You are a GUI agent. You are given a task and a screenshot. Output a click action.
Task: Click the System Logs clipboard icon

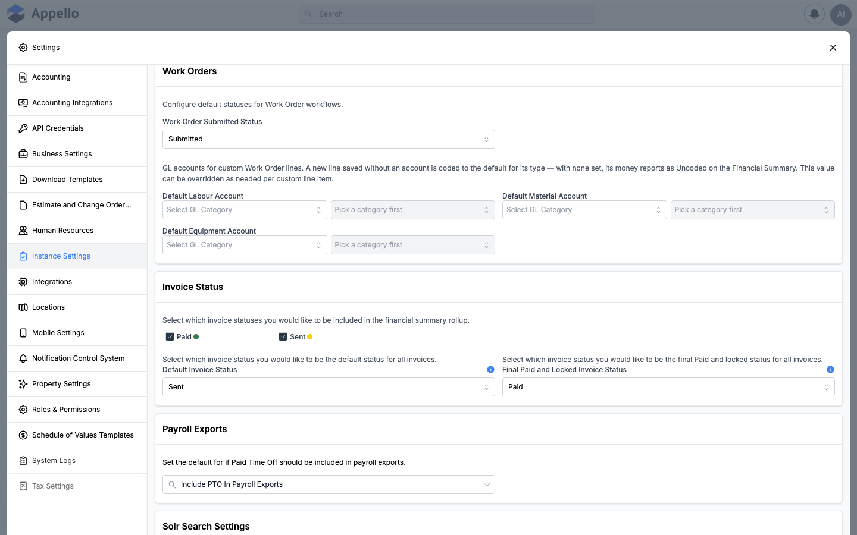click(x=23, y=461)
